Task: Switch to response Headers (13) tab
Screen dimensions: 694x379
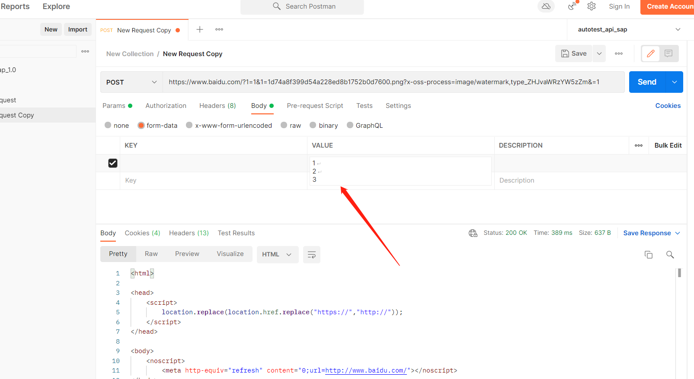Action: pyautogui.click(x=189, y=233)
